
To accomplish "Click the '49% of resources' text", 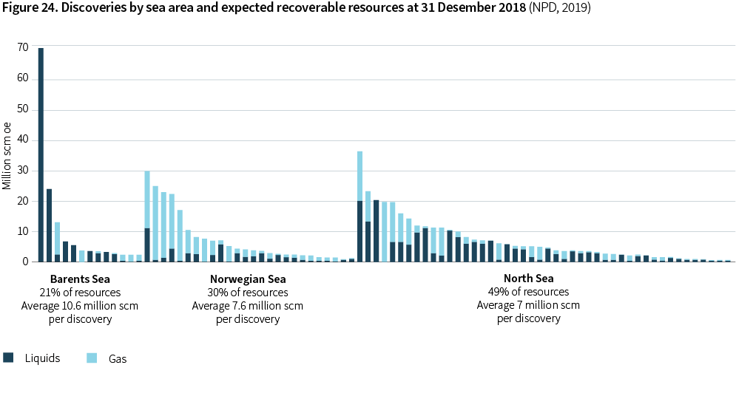I will pyautogui.click(x=529, y=292).
